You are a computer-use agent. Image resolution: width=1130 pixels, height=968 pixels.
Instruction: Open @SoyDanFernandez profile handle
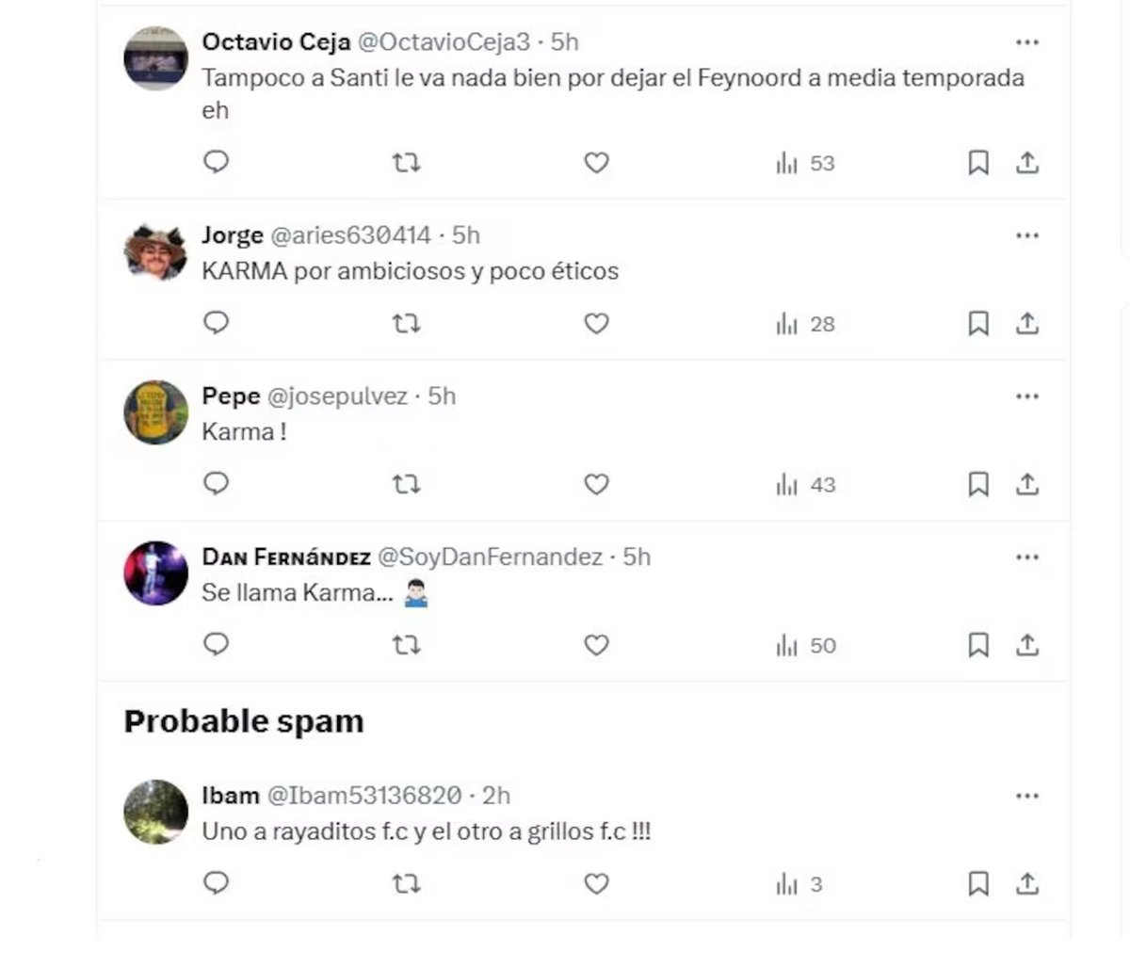click(x=490, y=557)
